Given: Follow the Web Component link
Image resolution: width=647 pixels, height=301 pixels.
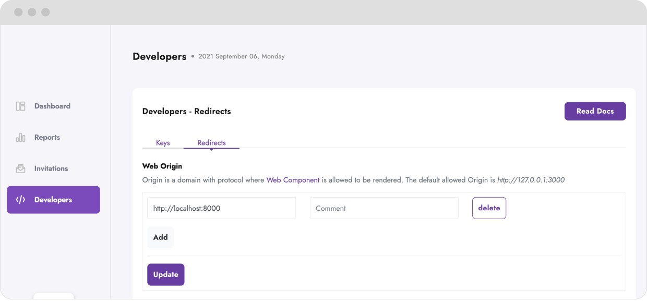Looking at the screenshot, I should pyautogui.click(x=293, y=180).
